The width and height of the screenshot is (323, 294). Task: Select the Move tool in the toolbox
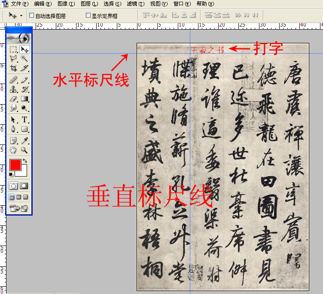24,49
